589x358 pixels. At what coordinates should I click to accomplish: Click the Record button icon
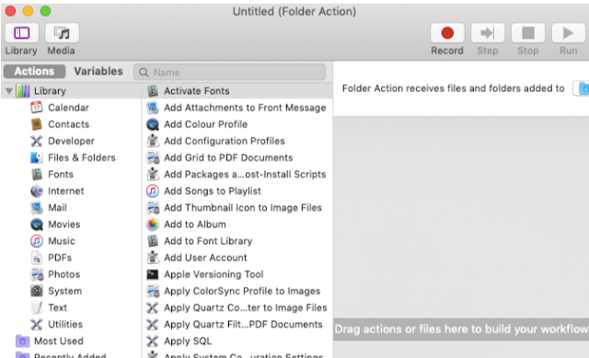click(x=447, y=33)
